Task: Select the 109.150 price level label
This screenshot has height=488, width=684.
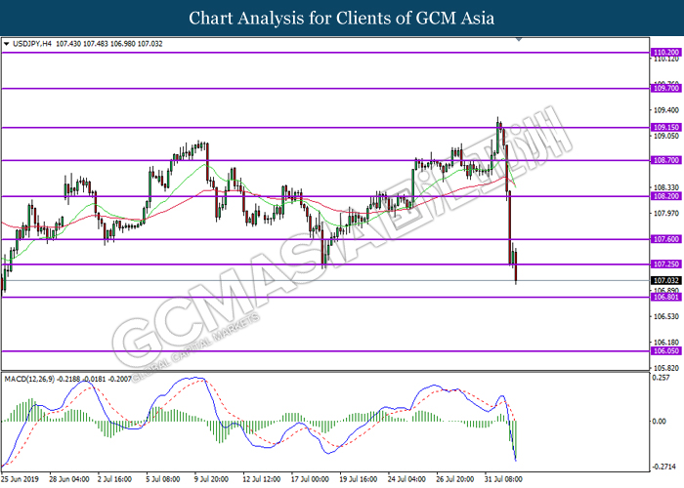Action: click(x=666, y=128)
